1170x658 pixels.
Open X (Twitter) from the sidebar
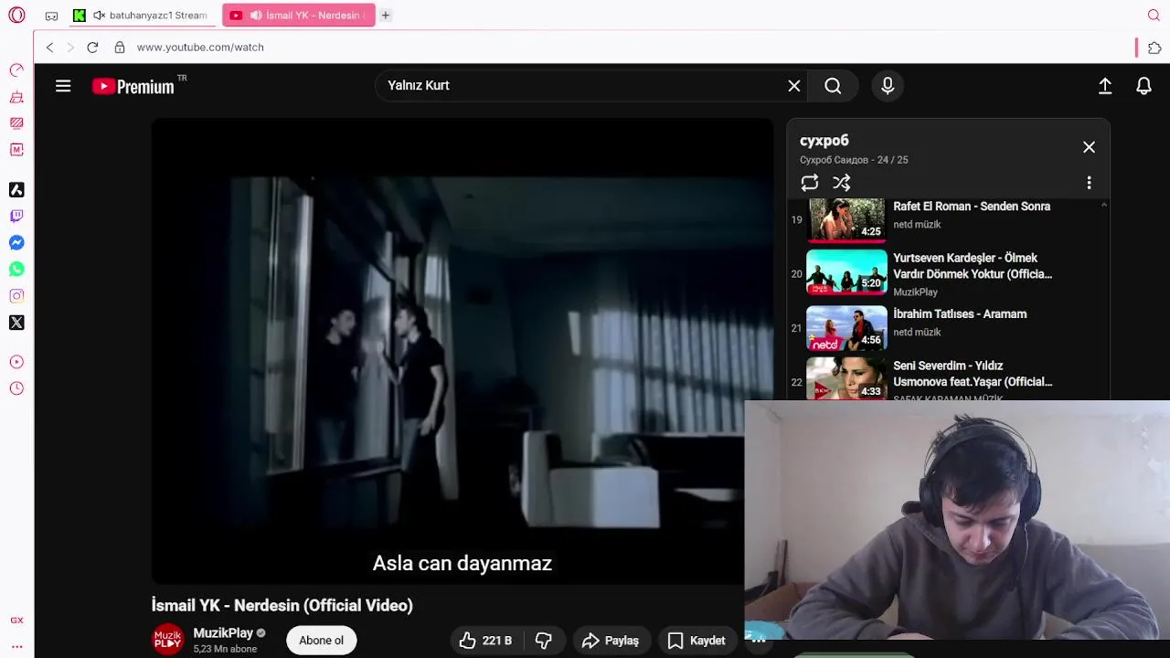click(16, 323)
